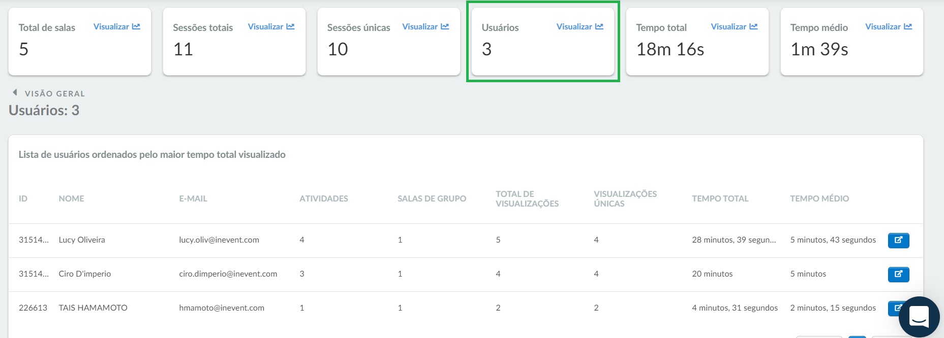Click the TEMPO TOTAL column header
Viewport: 944px width, 338px height.
point(720,198)
